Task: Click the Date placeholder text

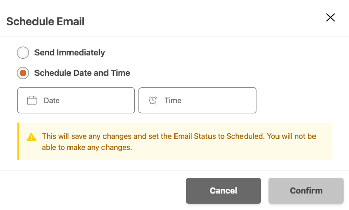Action: (52, 101)
